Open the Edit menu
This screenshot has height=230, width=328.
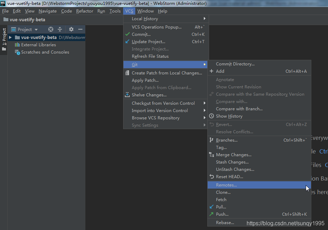tap(17, 11)
